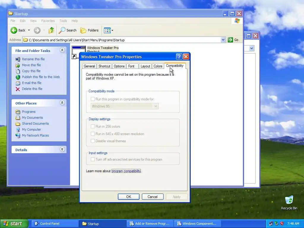
Task: Click Cancel in Properties dialog
Action: click(153, 197)
